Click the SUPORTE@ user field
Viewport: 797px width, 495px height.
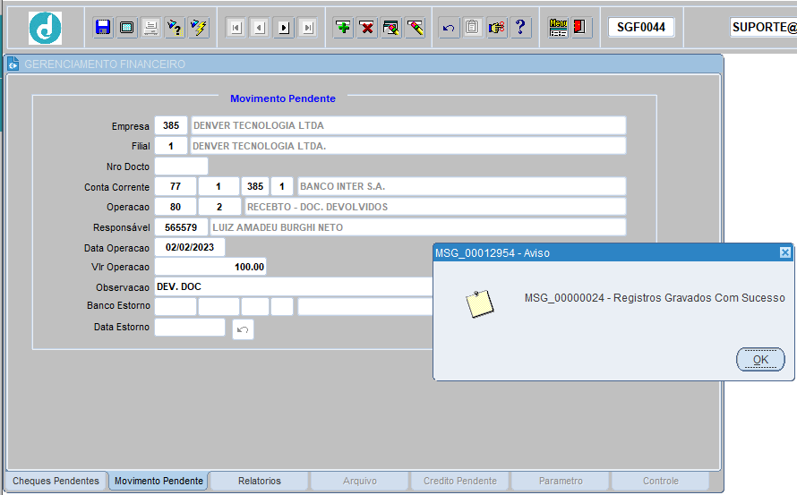tap(764, 27)
